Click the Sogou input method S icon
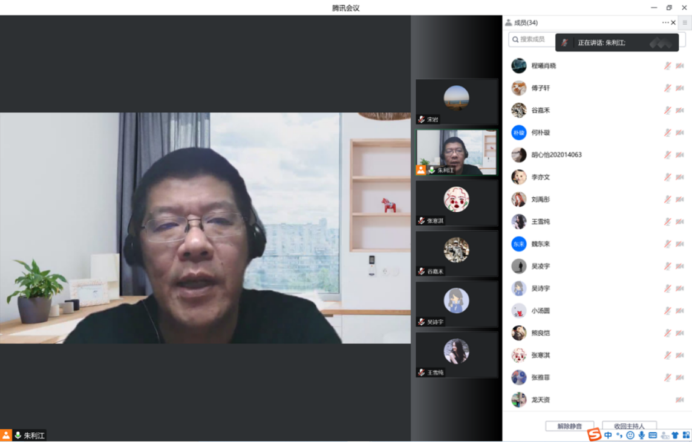Screen dimensions: 692x442 [x=594, y=435]
